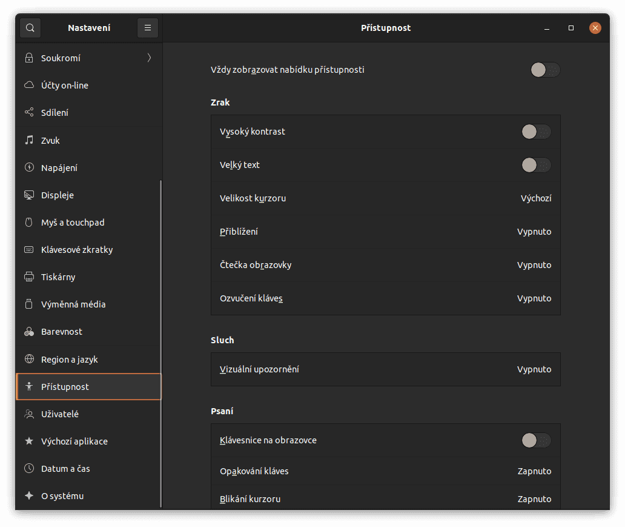625x527 pixels.
Task: Click the Barevnost color circles icon
Action: click(28, 332)
